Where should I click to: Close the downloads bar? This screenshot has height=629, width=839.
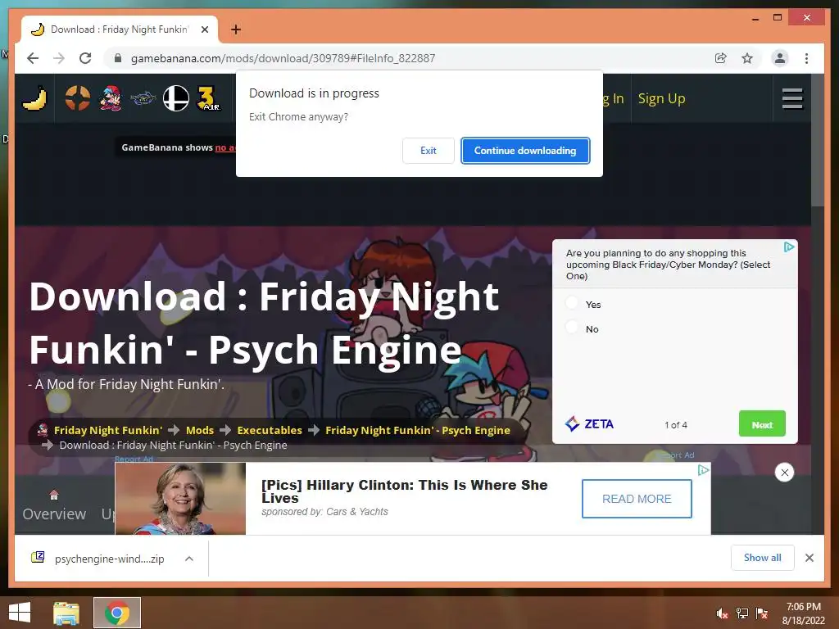click(x=809, y=558)
